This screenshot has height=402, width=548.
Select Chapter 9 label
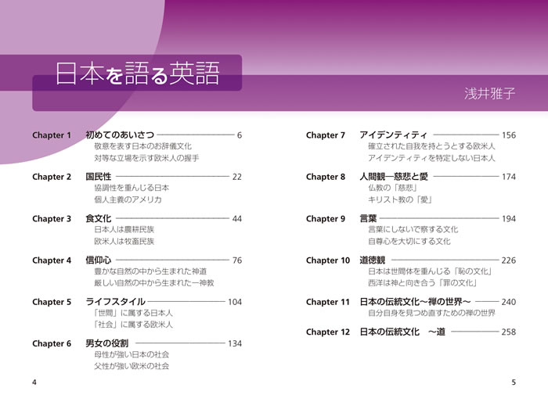[326, 219]
